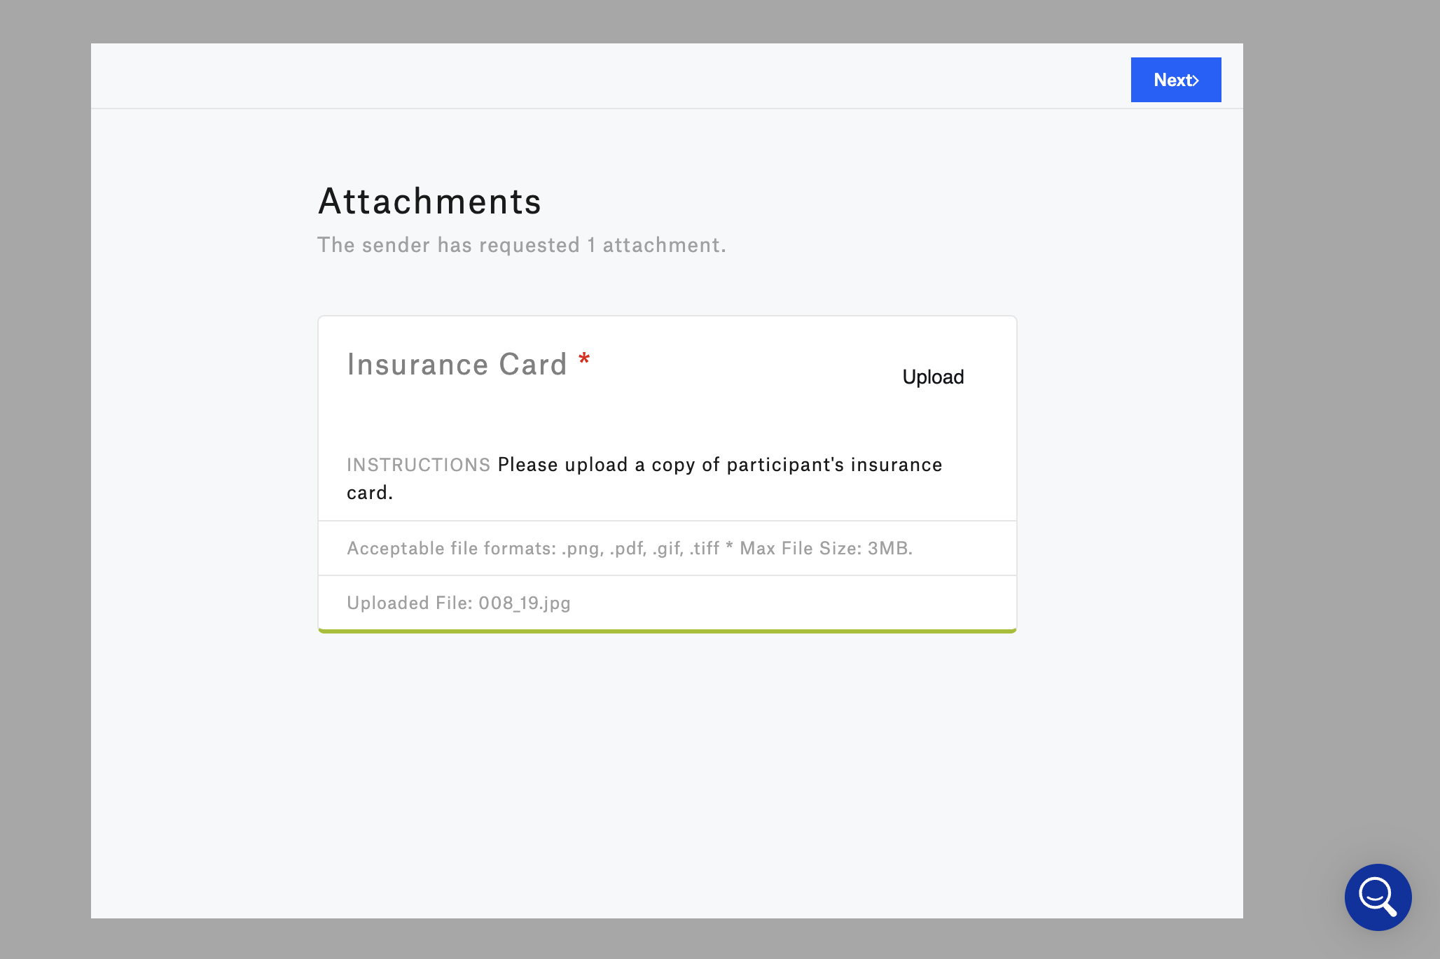Upload an Insurance Card file
The width and height of the screenshot is (1440, 959).
click(933, 377)
